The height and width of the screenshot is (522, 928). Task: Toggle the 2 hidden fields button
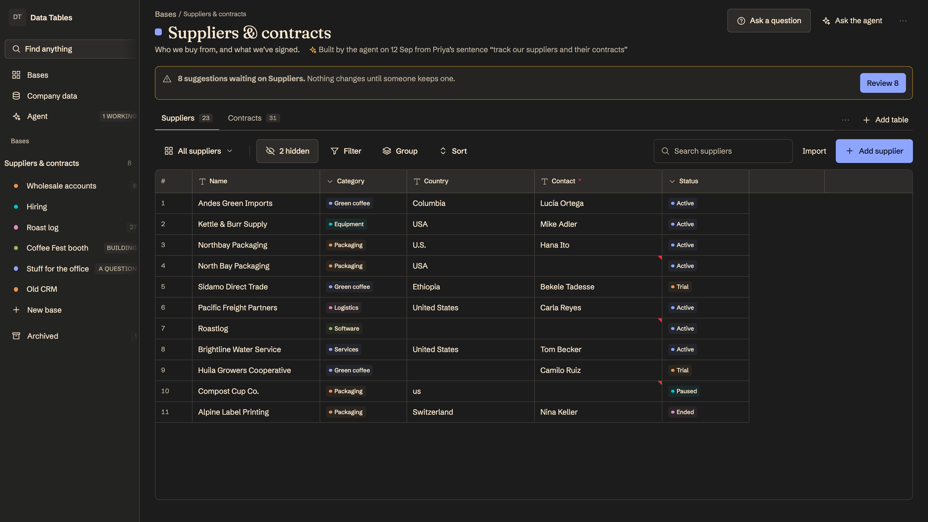pos(287,151)
